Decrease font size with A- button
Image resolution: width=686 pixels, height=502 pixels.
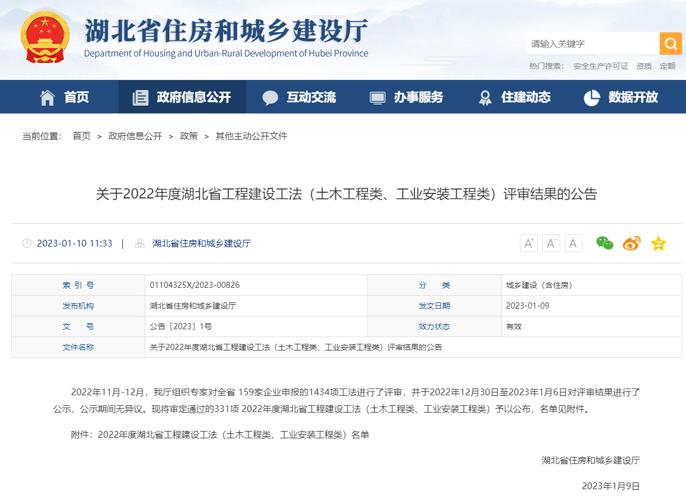pyautogui.click(x=551, y=243)
